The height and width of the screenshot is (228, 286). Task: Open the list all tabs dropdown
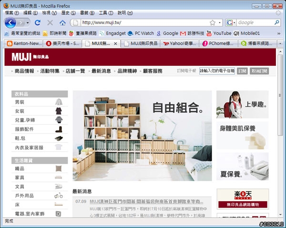(280, 43)
